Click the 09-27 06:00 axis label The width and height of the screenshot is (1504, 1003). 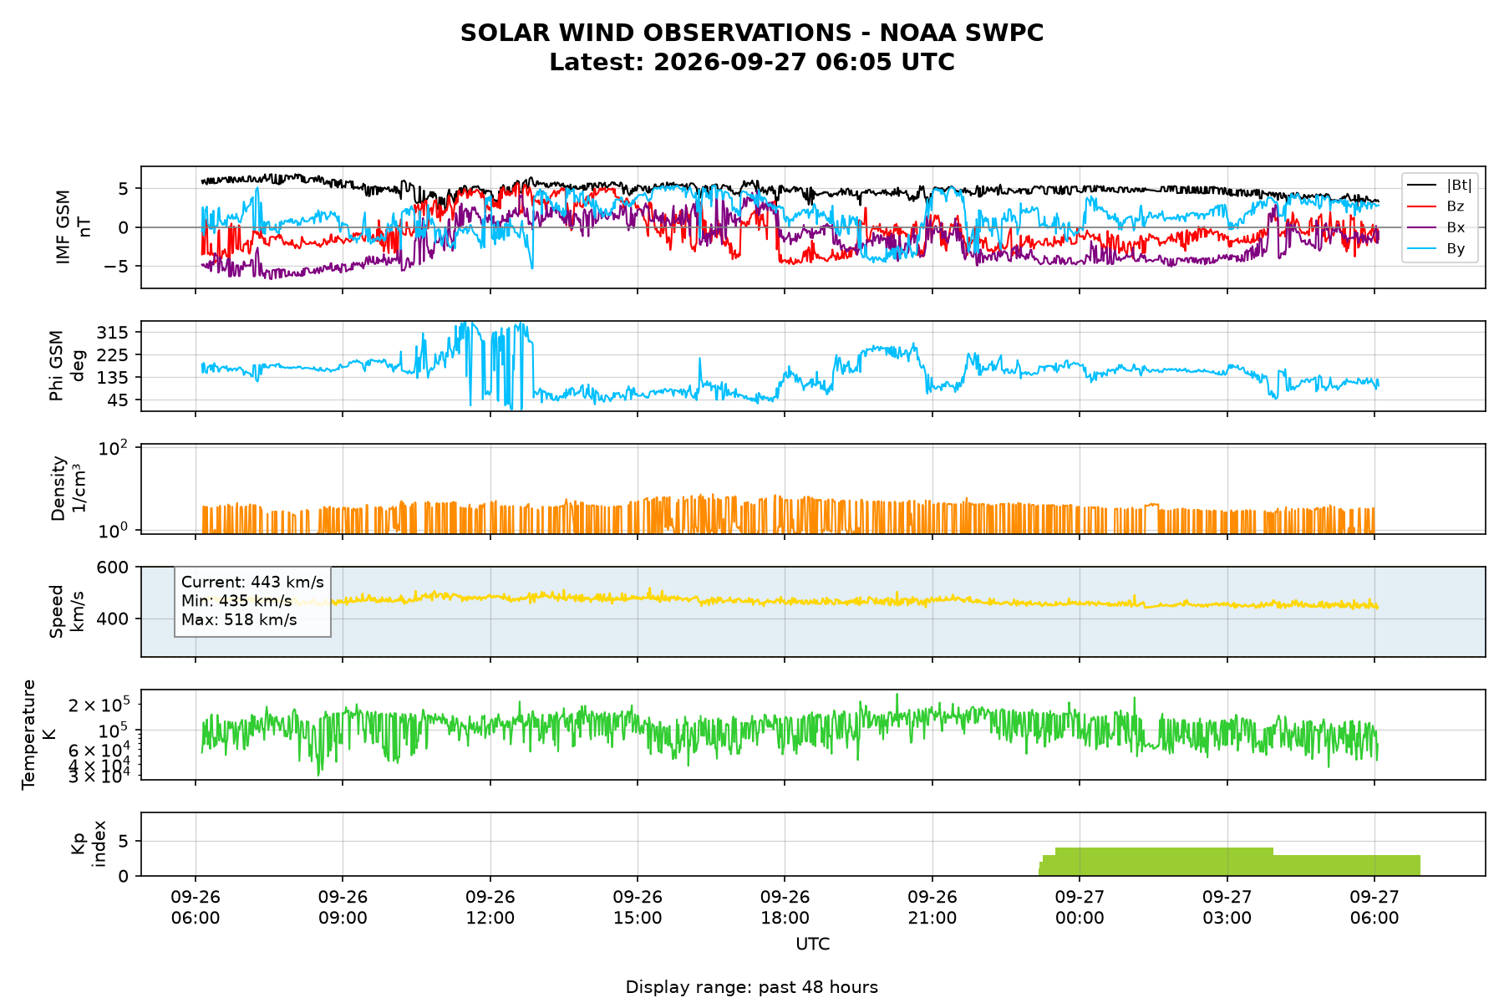[1374, 908]
